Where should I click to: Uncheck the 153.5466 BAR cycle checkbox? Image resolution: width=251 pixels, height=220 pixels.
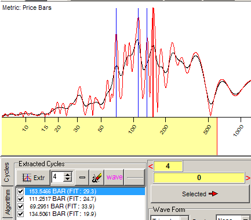(x=20, y=191)
